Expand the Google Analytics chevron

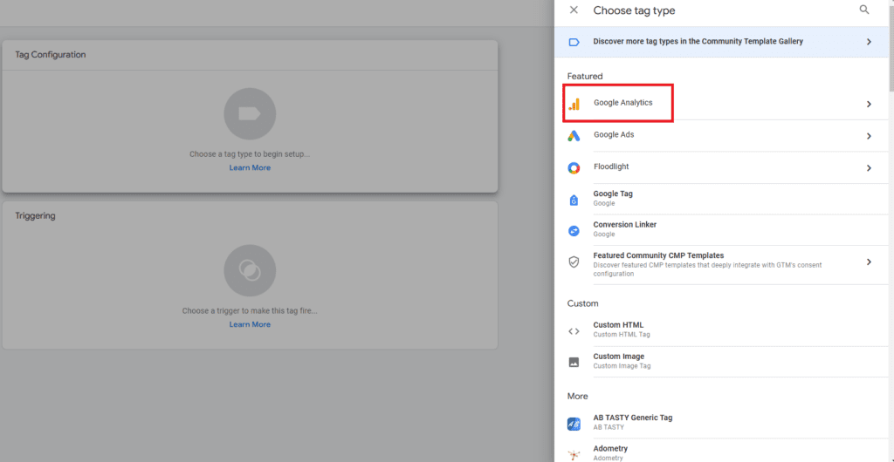[869, 104]
